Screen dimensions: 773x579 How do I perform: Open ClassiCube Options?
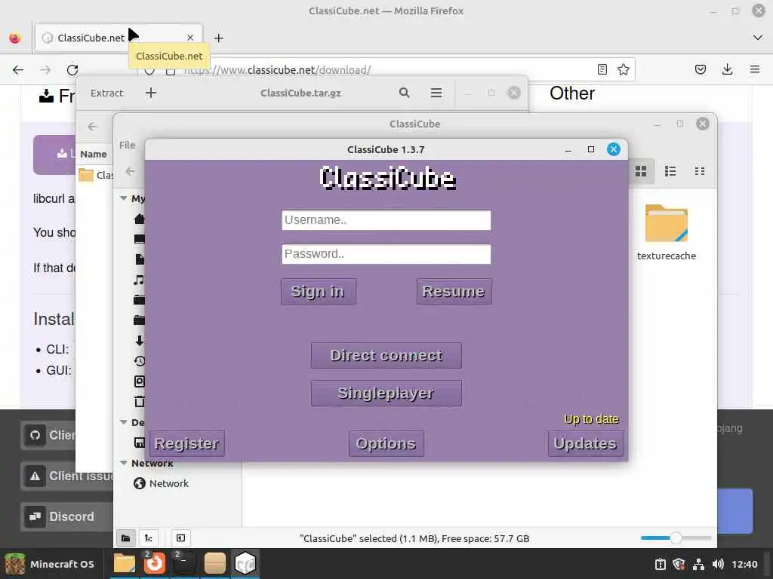[x=386, y=443]
